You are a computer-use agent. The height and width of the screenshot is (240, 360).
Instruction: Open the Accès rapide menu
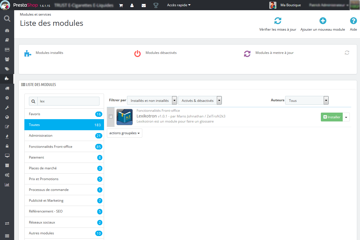point(179,5)
